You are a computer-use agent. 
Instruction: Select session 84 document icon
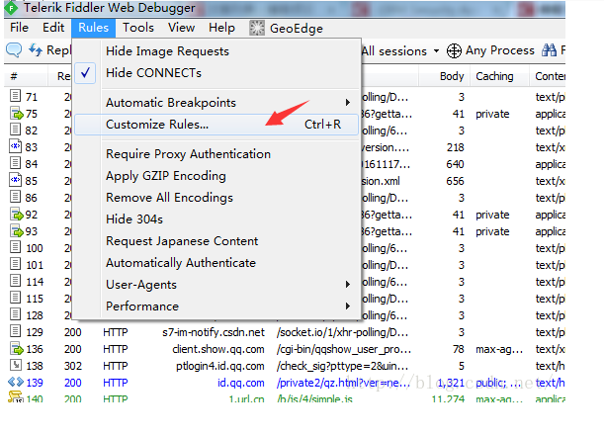click(x=15, y=163)
